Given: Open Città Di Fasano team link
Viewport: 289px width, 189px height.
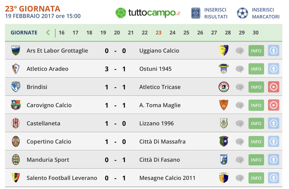Looking at the screenshot, I should coord(160,160).
